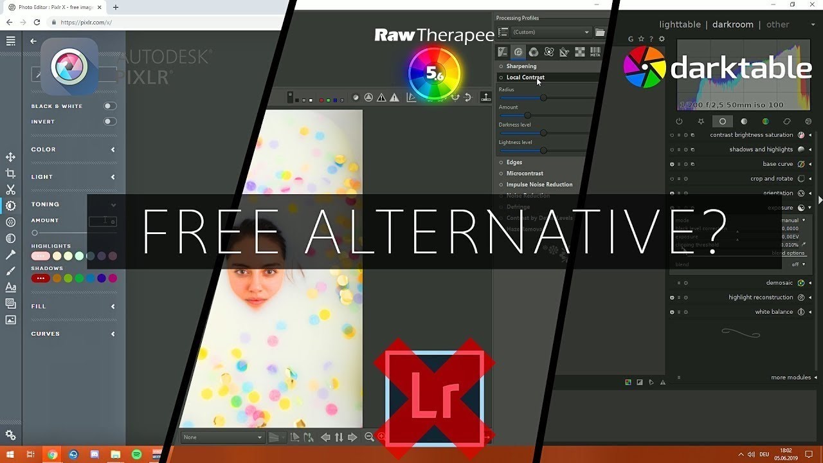Click RawTherapee load profile folder icon
The image size is (823, 463).
[600, 32]
